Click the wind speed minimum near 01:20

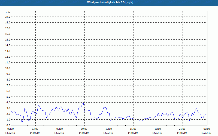click(22, 123)
